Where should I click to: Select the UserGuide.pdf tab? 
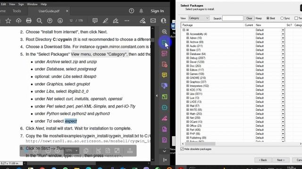(x=49, y=11)
